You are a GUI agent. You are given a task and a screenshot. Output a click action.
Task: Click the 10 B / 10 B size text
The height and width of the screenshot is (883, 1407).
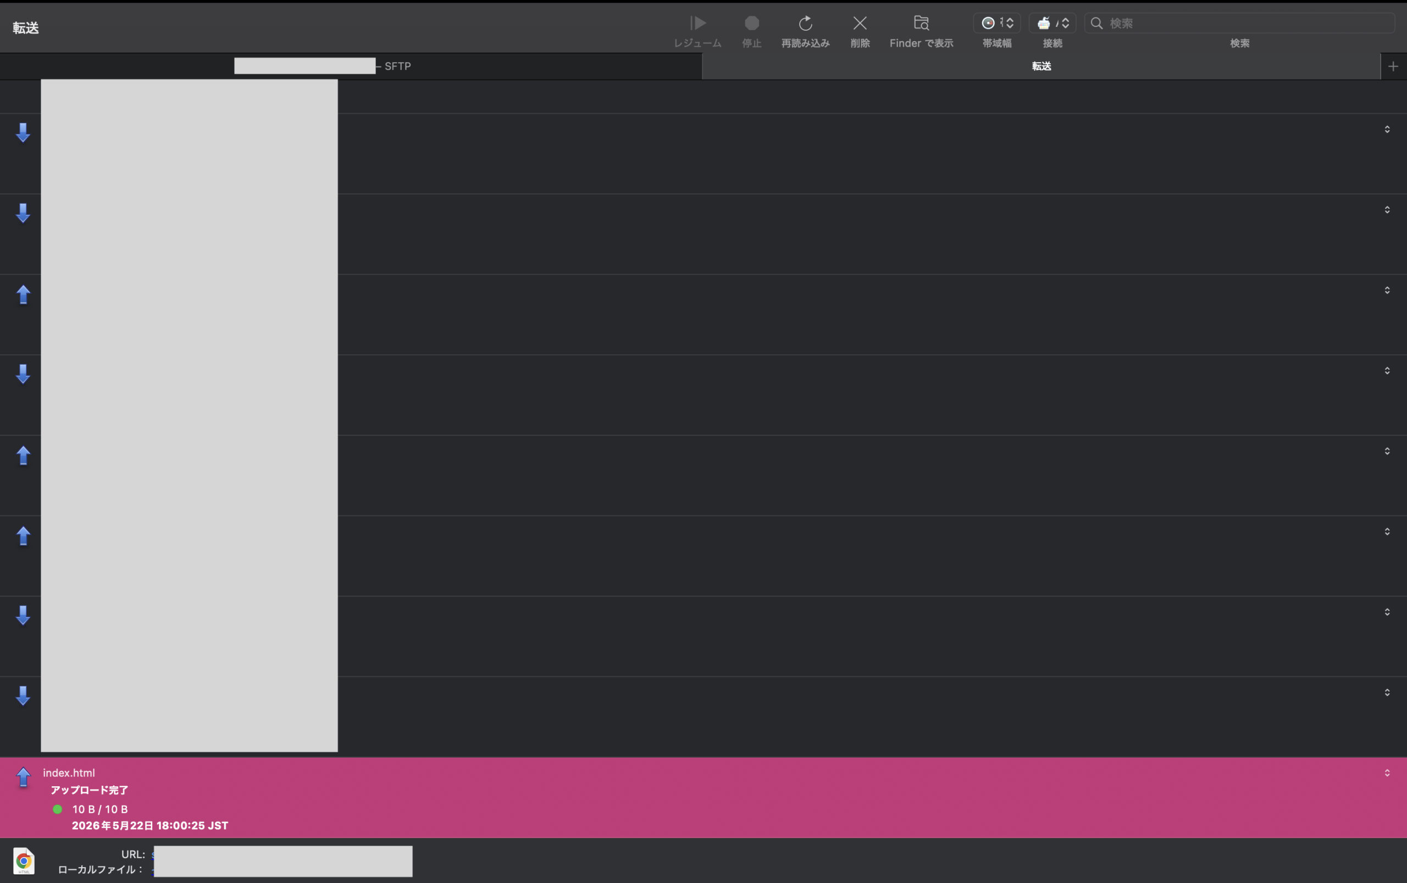pos(100,809)
